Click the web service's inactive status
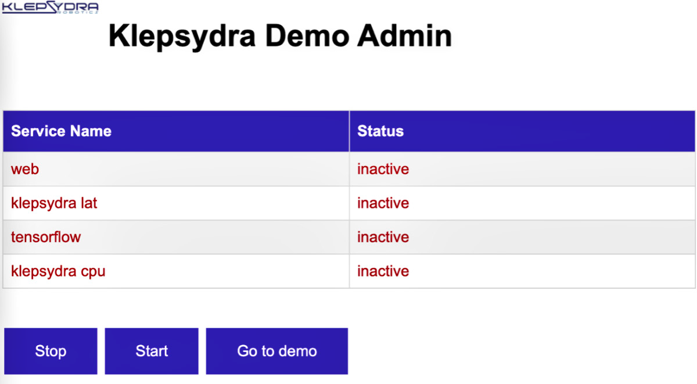 tap(383, 169)
